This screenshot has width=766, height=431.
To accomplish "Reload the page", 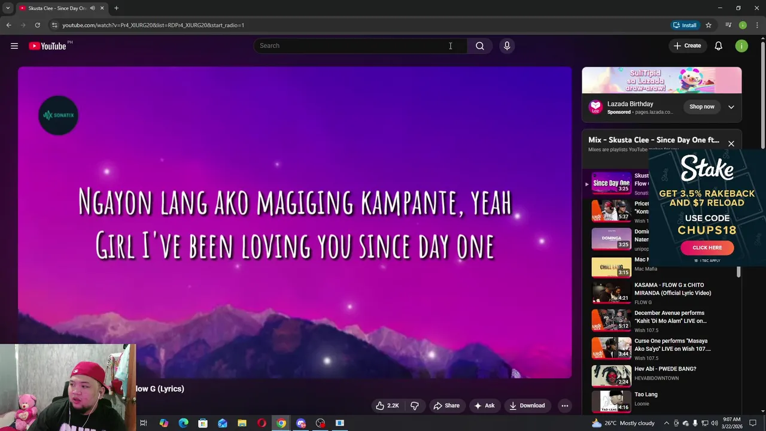I will 37,25.
